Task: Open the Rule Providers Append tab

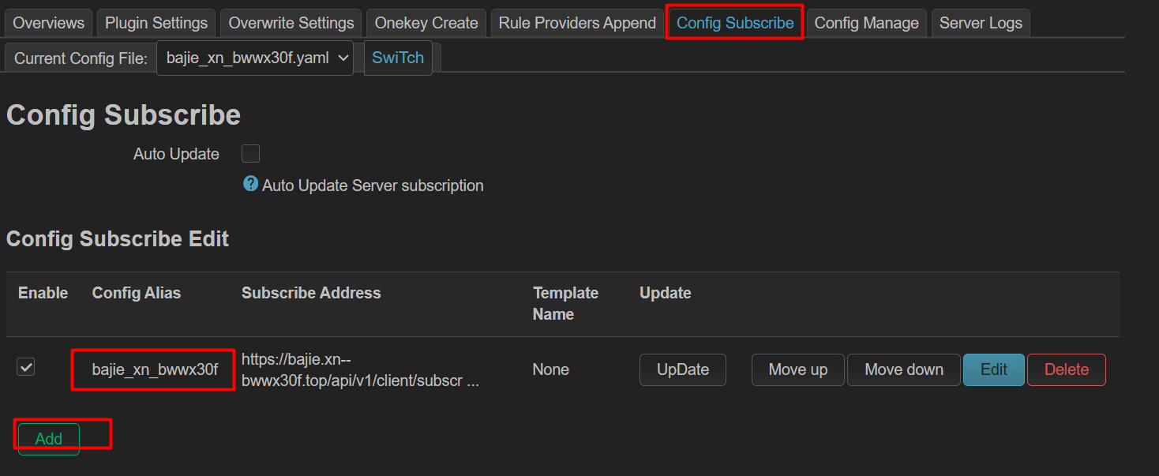Action: 577,23
